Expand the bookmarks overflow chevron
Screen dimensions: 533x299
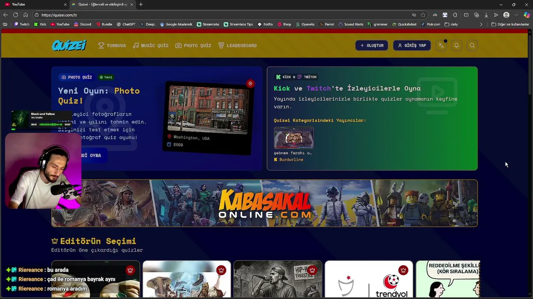(x=481, y=25)
